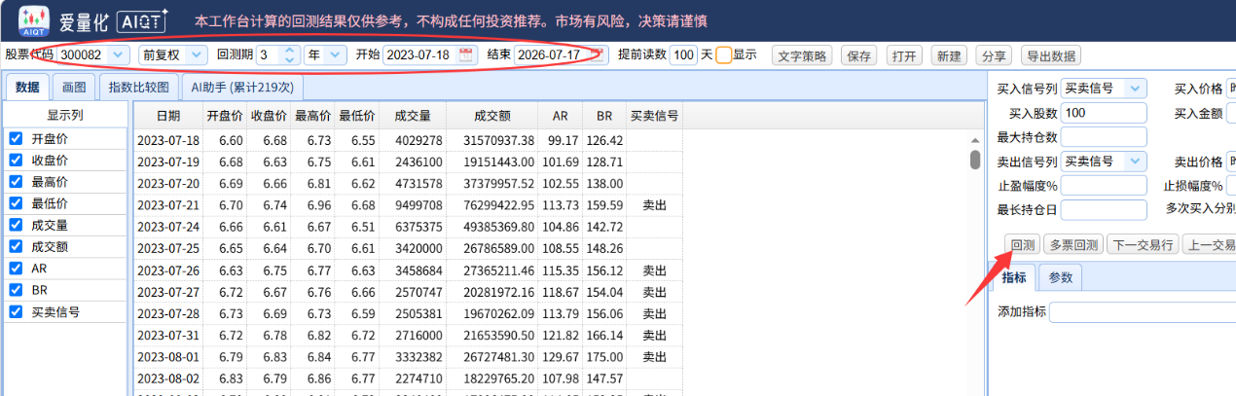Open the 买入信号列 dropdown
This screenshot has height=396, width=1236.
pos(1135,89)
